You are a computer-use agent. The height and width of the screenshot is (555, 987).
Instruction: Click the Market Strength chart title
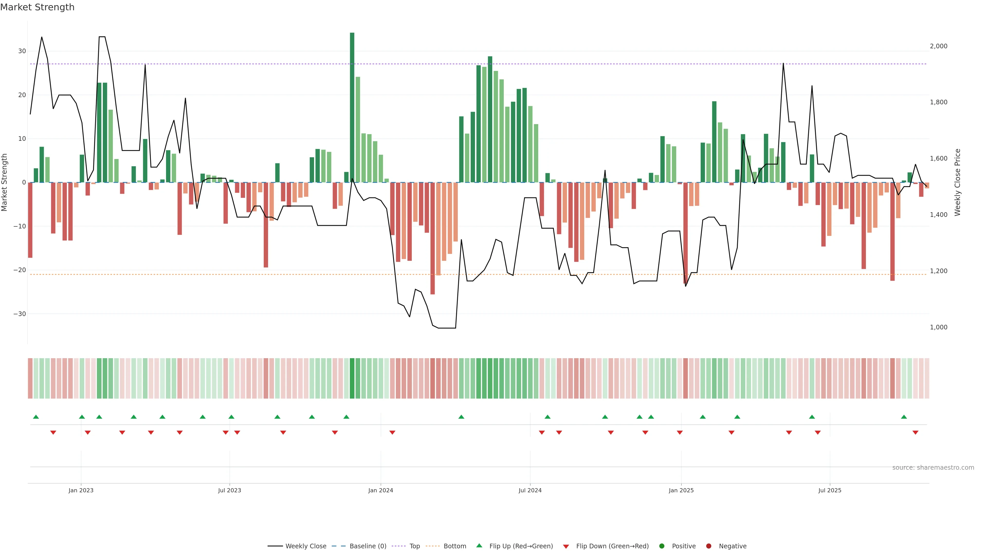click(x=37, y=7)
